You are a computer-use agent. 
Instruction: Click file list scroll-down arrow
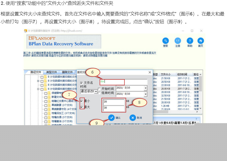click(x=200, y=108)
